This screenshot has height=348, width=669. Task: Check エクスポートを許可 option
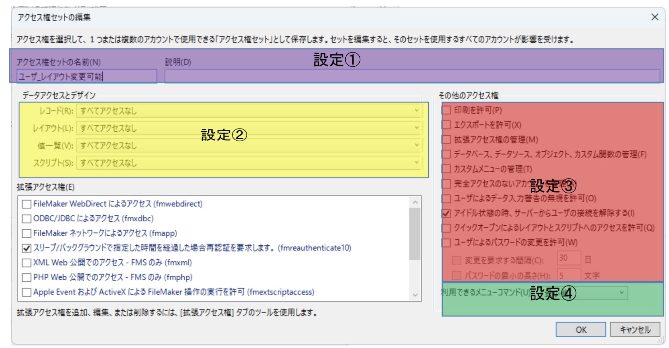click(x=446, y=125)
